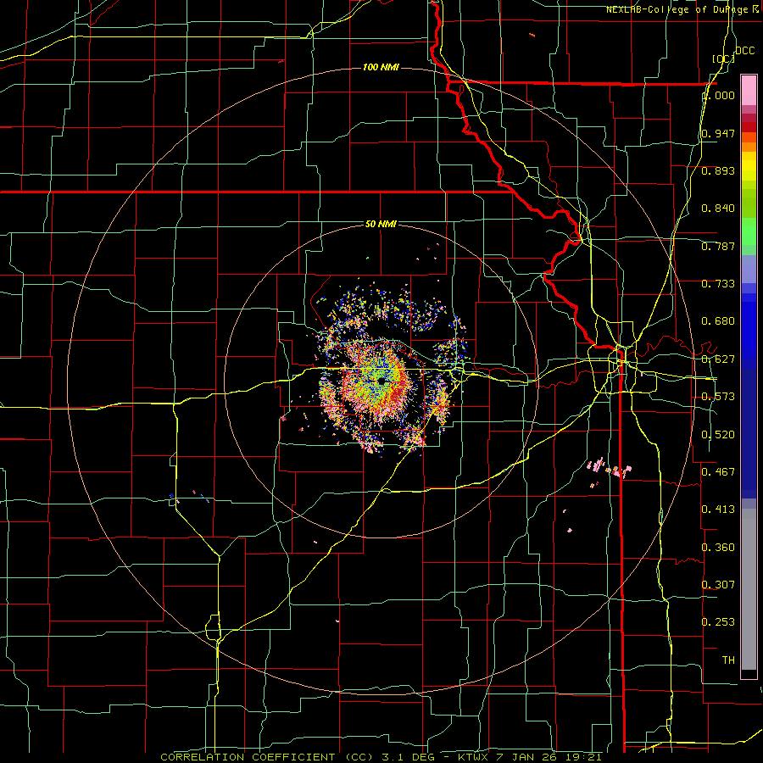Click the 0.787 color scale value
The height and width of the screenshot is (763, 763).
(718, 246)
